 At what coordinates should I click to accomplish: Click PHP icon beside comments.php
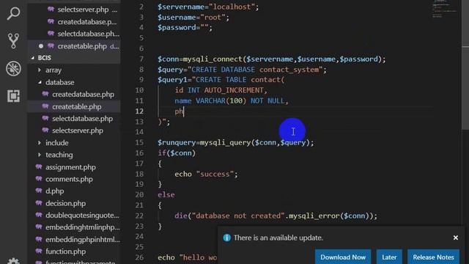pyautogui.click(x=39, y=179)
